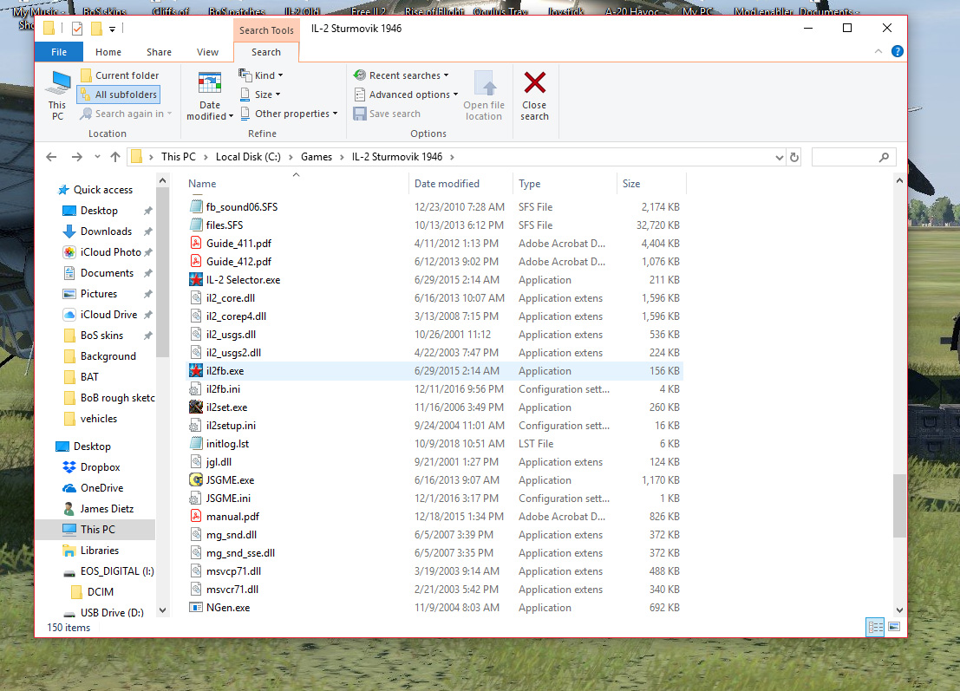960x691 pixels.
Task: Click navigation pane scroll down arrow
Action: [x=162, y=610]
